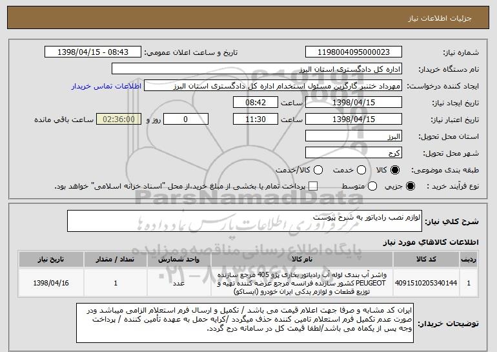Select the متوسط purchase type radio
The image size is (497, 352).
tap(372, 186)
